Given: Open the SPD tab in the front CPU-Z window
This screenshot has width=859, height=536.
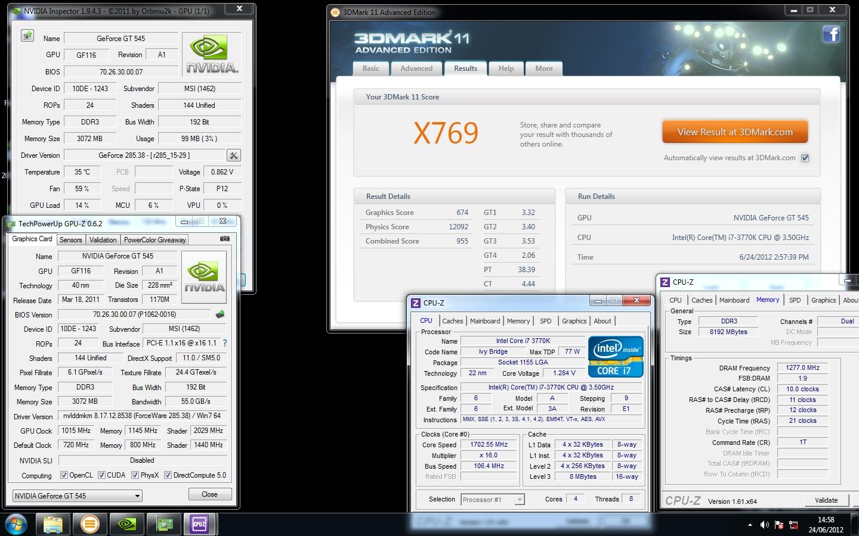Looking at the screenshot, I should click(546, 321).
